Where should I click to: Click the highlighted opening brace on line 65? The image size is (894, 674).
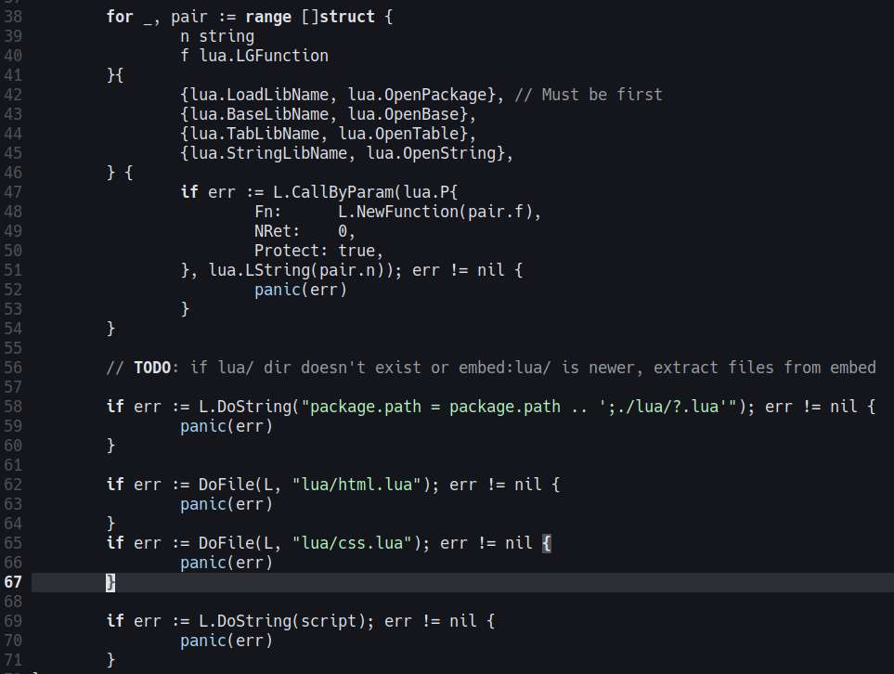coord(547,543)
